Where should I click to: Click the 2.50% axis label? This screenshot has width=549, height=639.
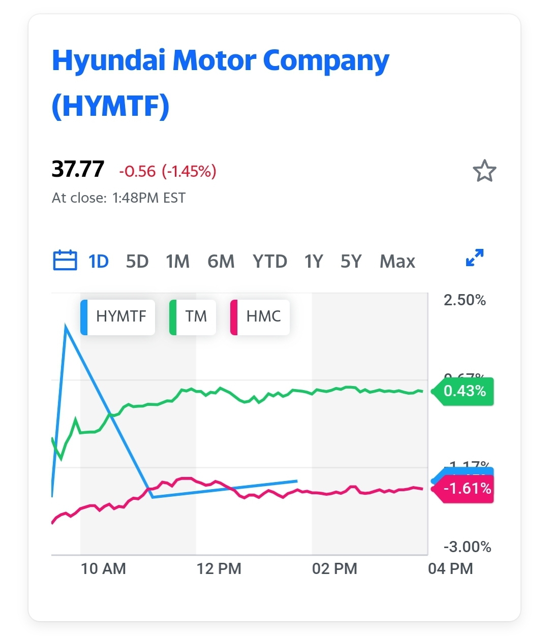point(465,300)
